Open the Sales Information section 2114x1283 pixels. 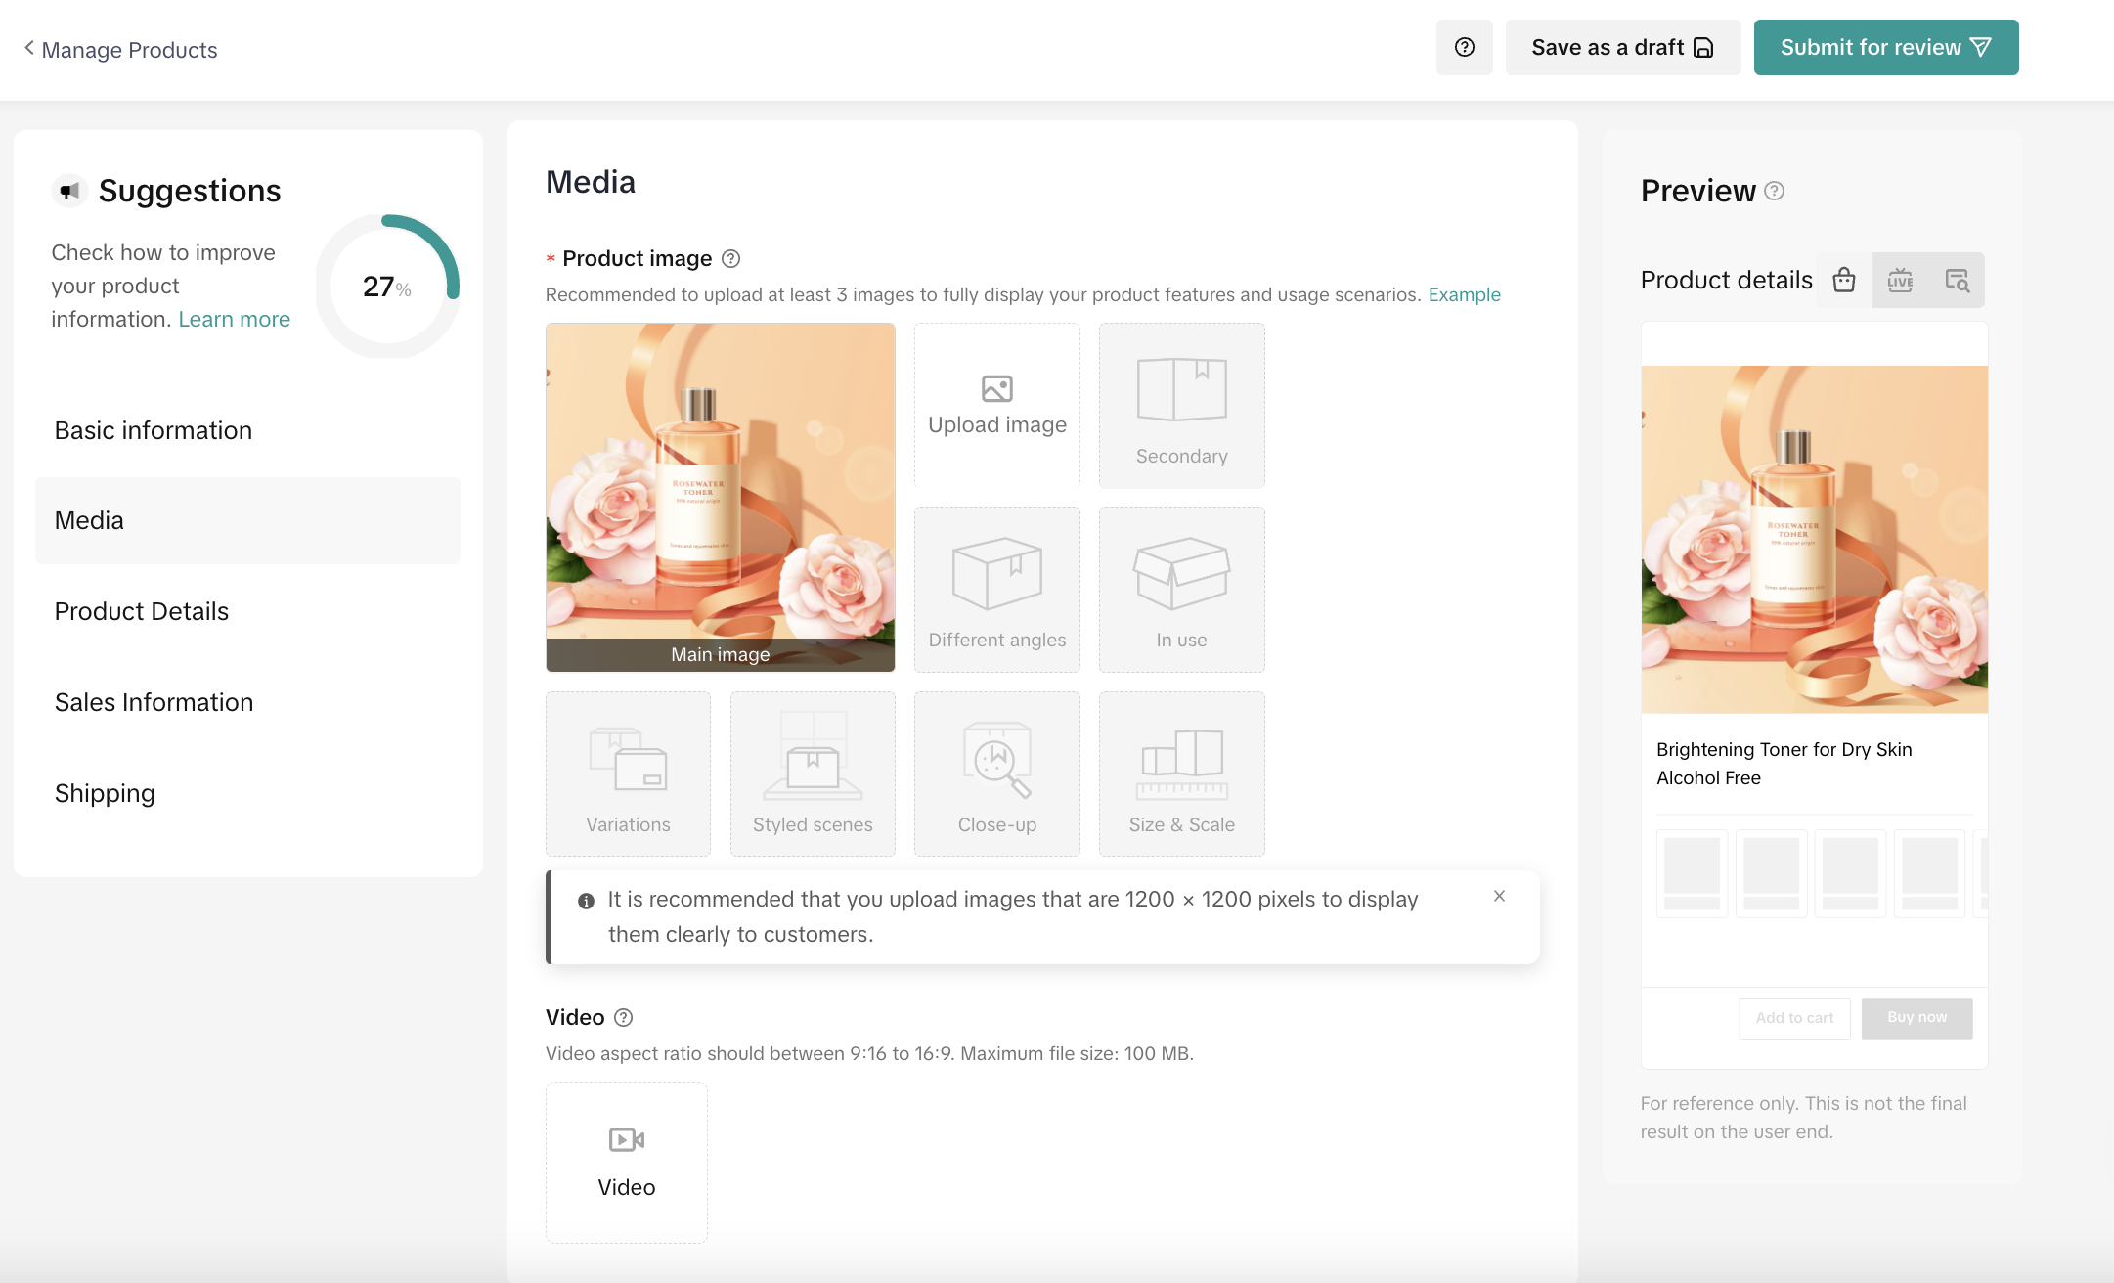[x=154, y=702]
